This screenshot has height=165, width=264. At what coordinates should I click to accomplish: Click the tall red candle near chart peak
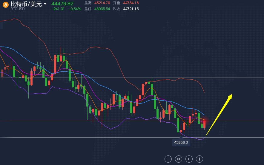click(55, 64)
